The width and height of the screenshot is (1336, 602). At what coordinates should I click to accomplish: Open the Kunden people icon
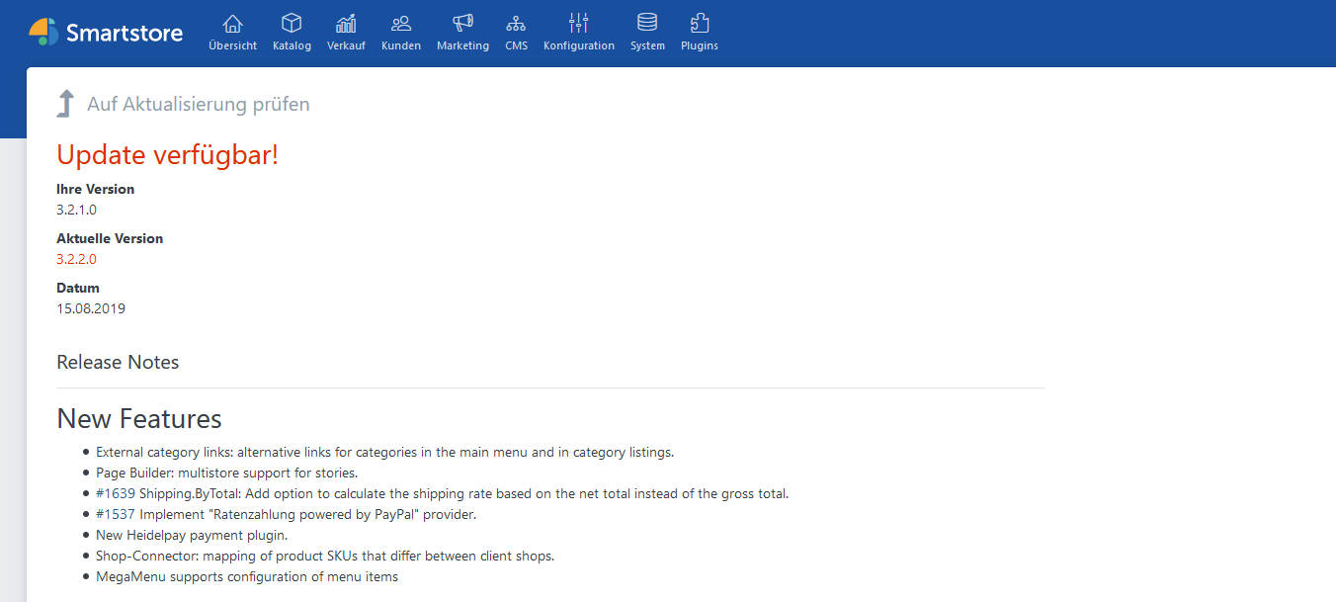[x=401, y=24]
